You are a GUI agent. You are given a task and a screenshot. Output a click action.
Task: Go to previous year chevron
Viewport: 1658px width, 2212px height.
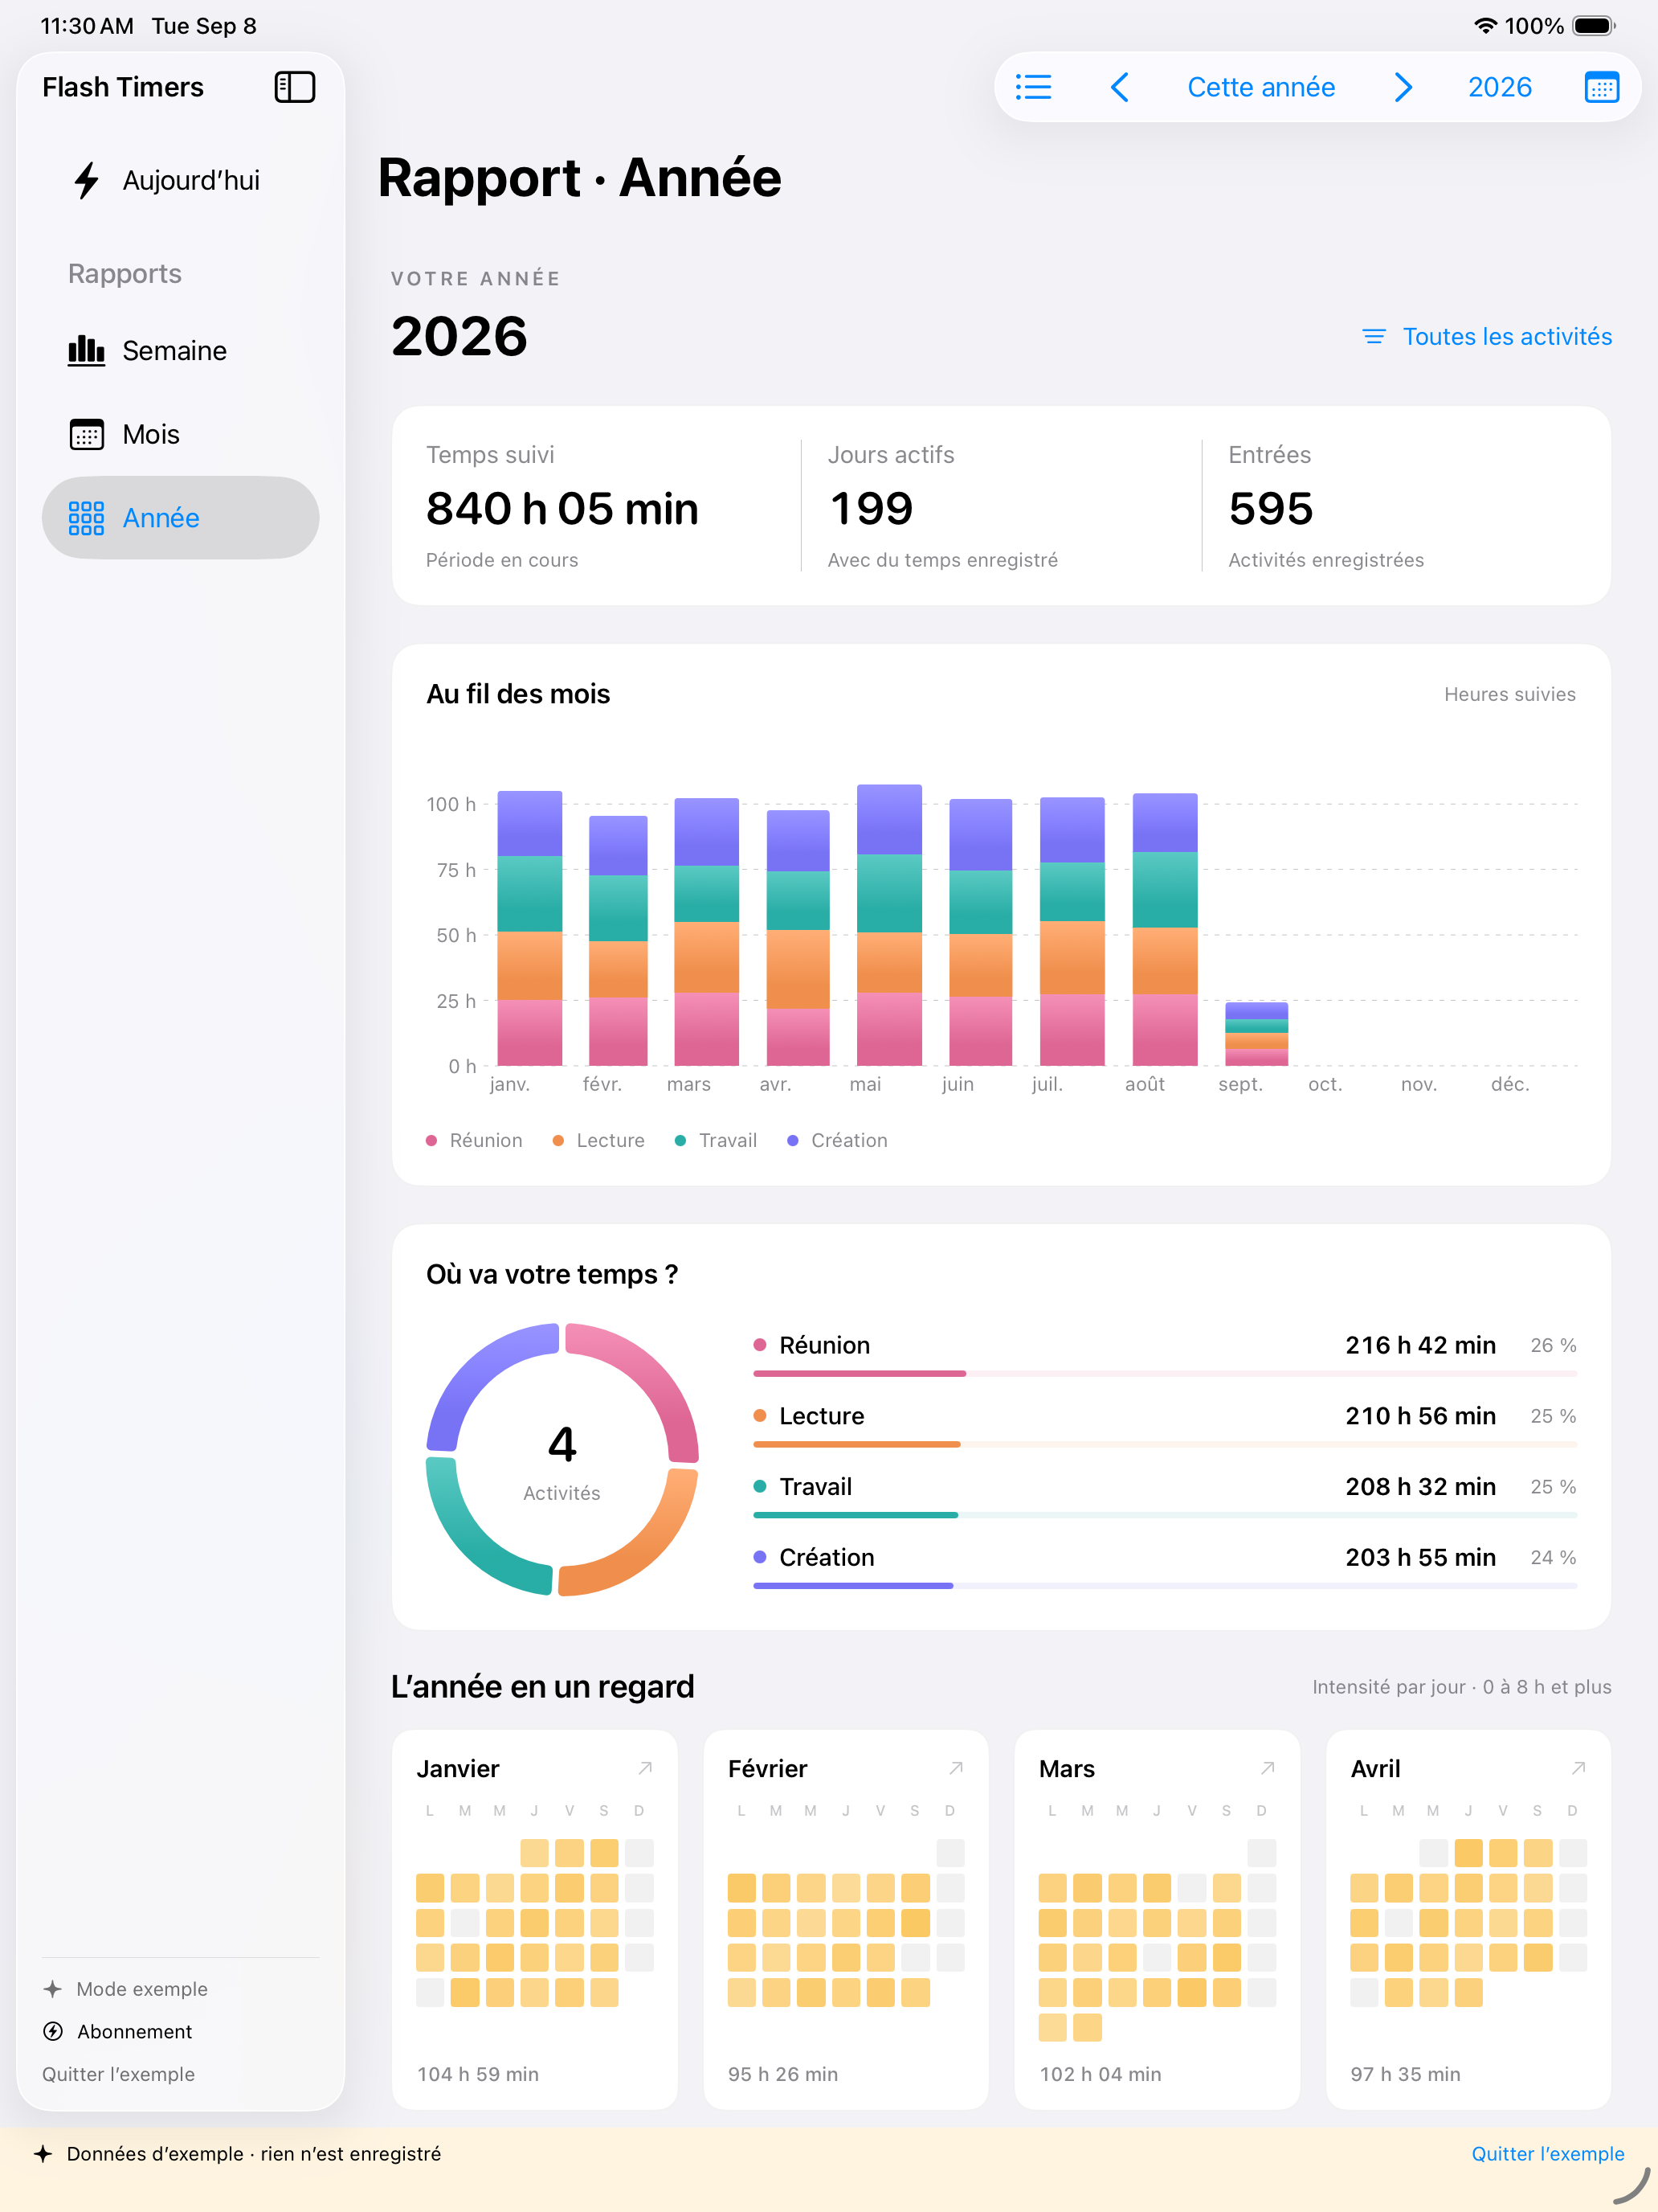(1121, 87)
